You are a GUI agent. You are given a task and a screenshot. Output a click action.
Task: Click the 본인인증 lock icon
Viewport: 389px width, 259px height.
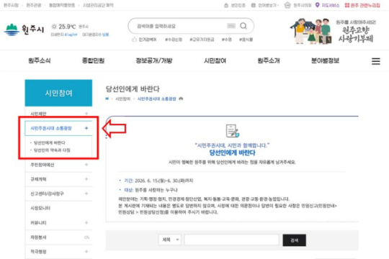tap(226, 5)
